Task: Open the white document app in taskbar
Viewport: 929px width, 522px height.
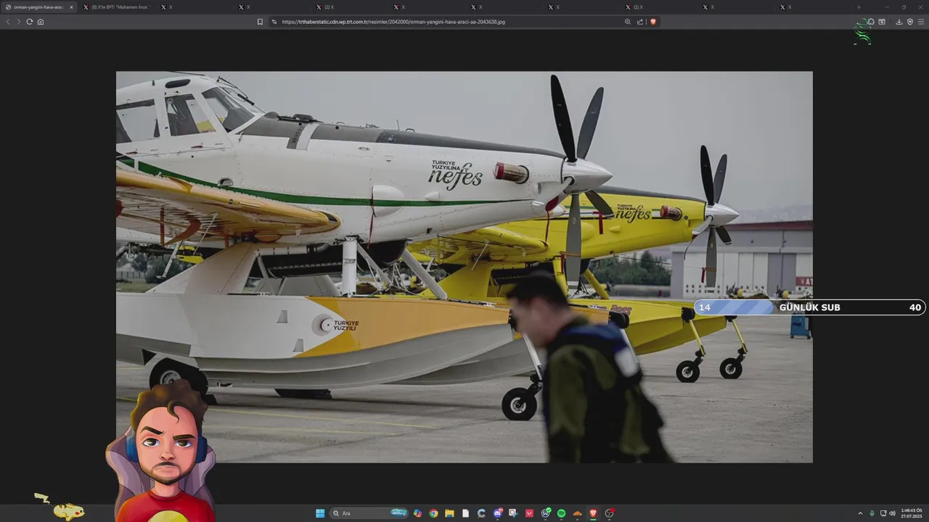Action: click(x=466, y=513)
